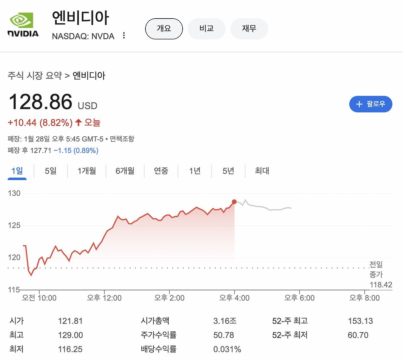Open the 재무 tab
403x360 pixels.
(x=249, y=29)
